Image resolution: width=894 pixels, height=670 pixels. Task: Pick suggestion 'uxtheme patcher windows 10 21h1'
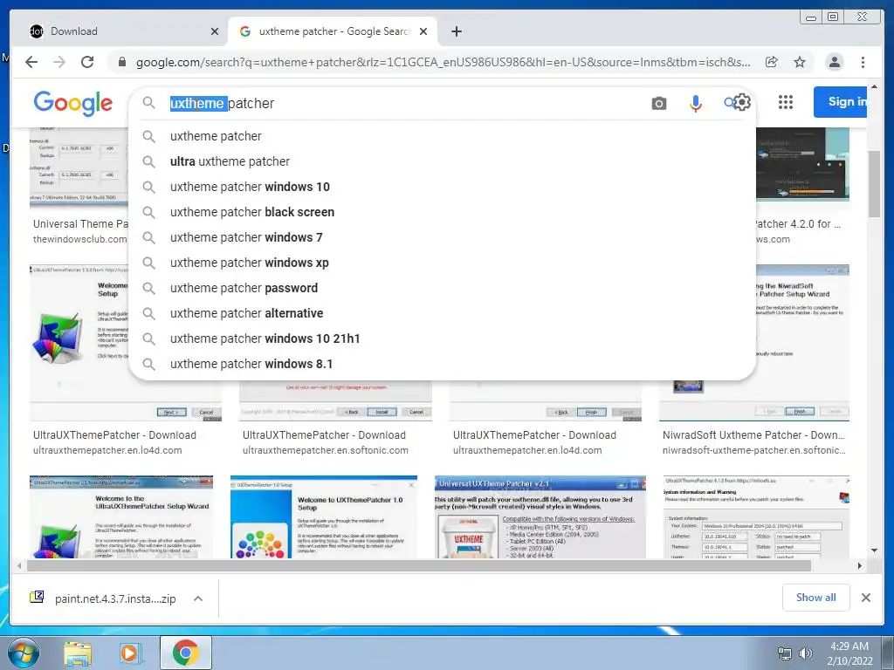coord(443,338)
